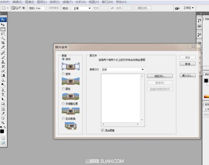Select the Brush tool
The width and height of the screenshot is (209, 165).
tap(3, 57)
